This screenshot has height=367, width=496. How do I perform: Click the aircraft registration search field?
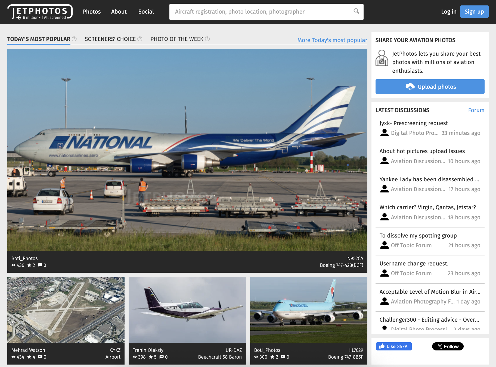tap(261, 12)
